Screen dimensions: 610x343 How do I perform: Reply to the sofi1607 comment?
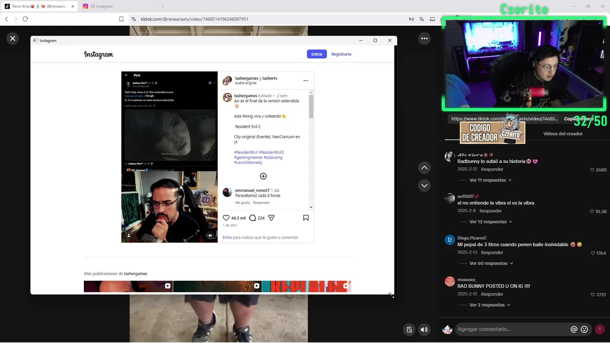(x=490, y=211)
